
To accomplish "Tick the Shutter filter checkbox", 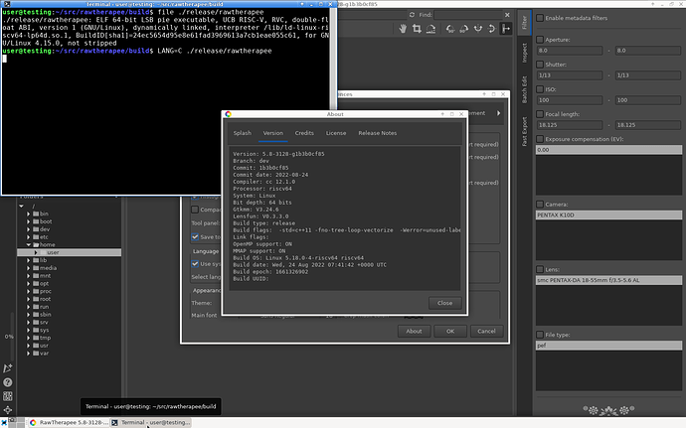I will click(x=540, y=65).
